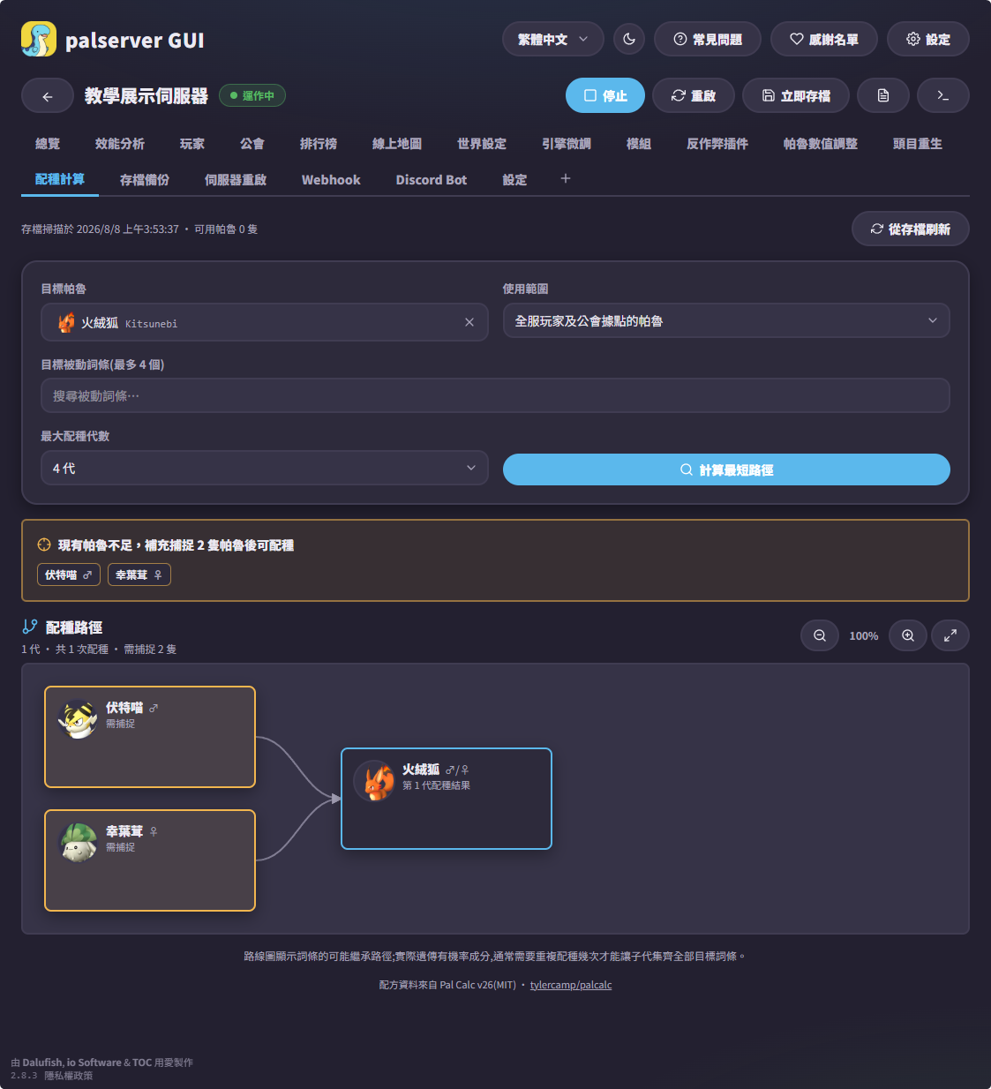Open the 世界設定 tab
This screenshot has height=1089, width=991.
coord(482,143)
